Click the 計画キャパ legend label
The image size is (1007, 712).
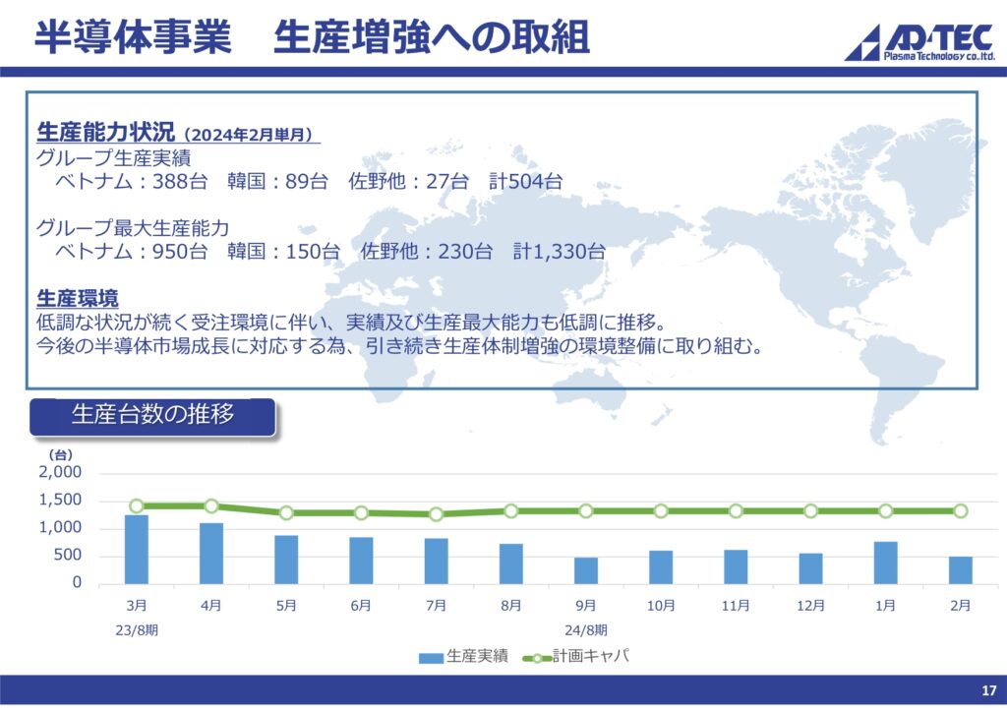(591, 656)
